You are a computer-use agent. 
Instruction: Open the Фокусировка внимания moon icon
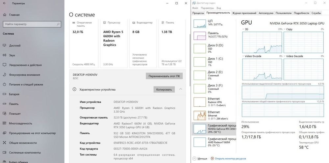[4, 74]
